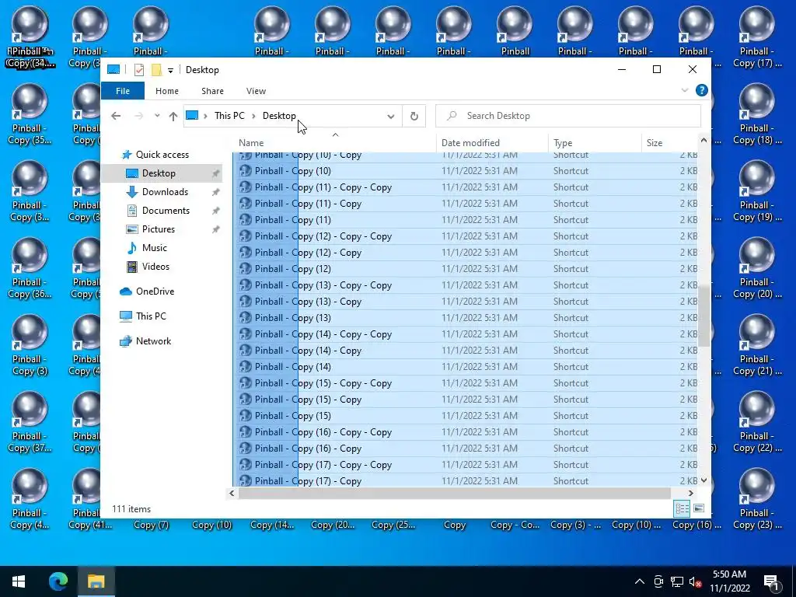Click horizontal scrollbar right arrow
796x597 pixels.
point(691,493)
